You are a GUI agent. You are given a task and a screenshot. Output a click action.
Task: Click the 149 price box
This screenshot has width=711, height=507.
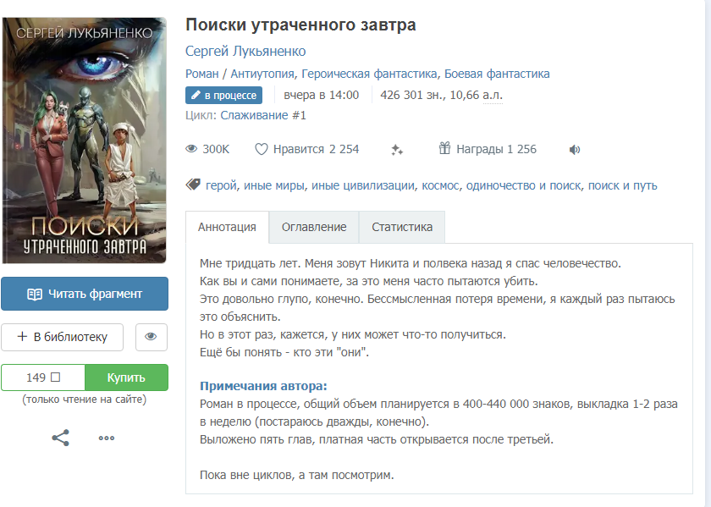click(x=43, y=377)
